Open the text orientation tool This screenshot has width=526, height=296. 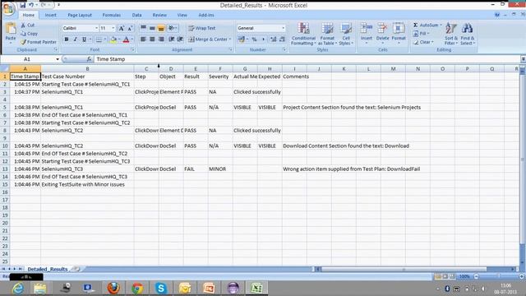click(173, 28)
